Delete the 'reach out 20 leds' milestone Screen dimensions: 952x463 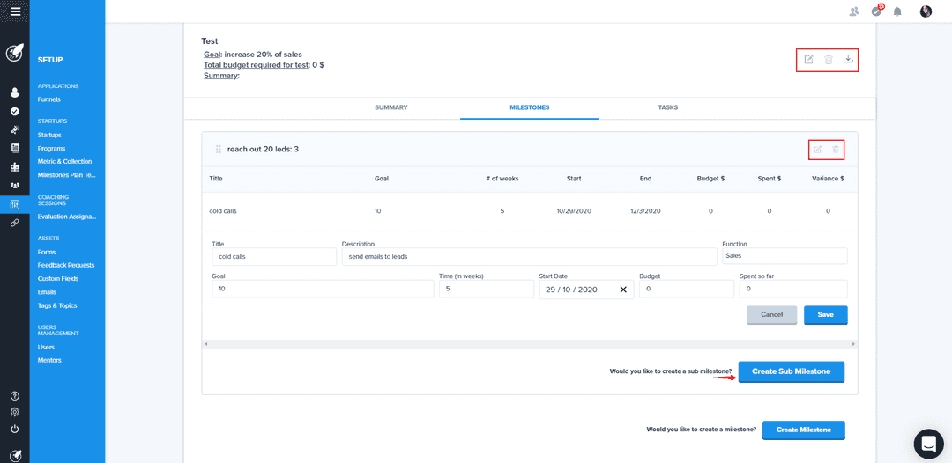pos(836,150)
